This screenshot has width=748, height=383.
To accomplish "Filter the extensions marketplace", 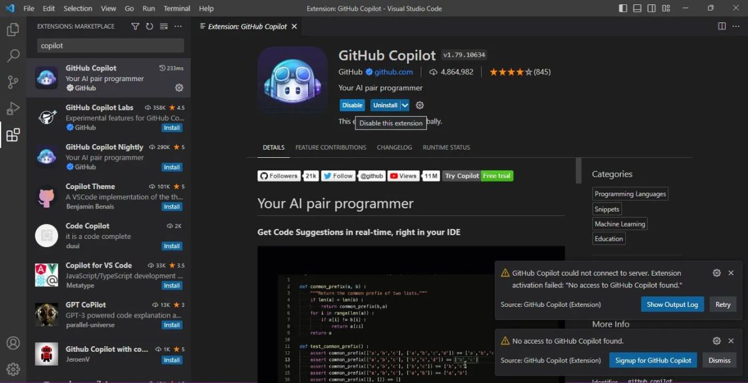I will pyautogui.click(x=135, y=26).
